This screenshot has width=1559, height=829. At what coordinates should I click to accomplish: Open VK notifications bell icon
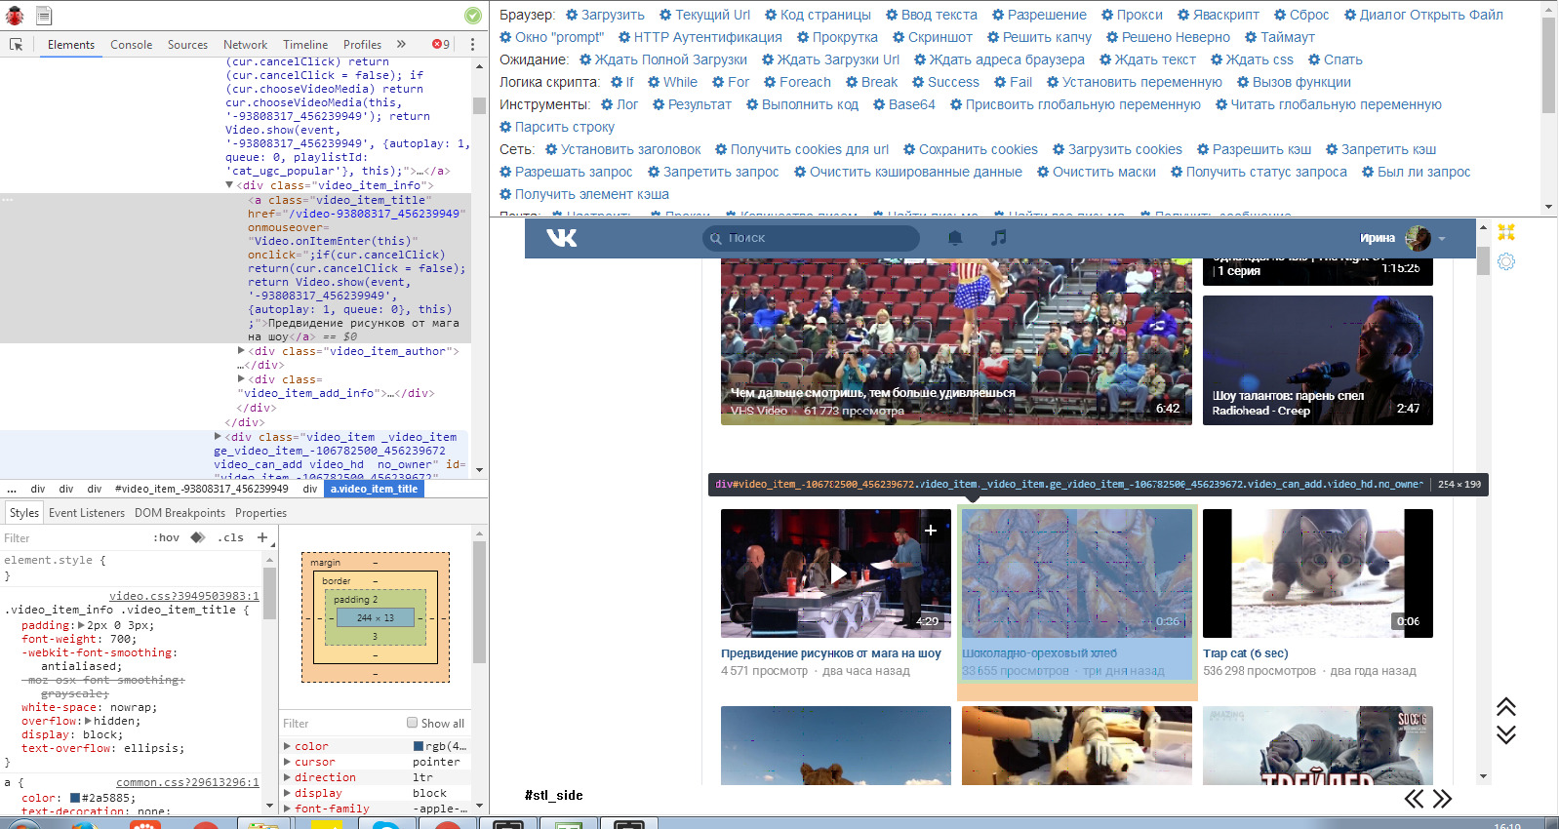point(955,238)
